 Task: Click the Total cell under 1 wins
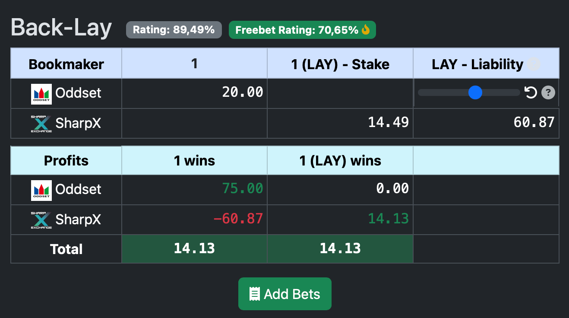point(194,248)
